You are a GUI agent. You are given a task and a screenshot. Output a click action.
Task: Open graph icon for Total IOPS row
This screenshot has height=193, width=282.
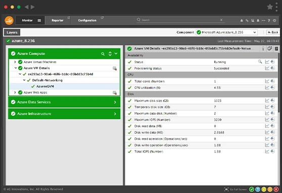pos(267,152)
